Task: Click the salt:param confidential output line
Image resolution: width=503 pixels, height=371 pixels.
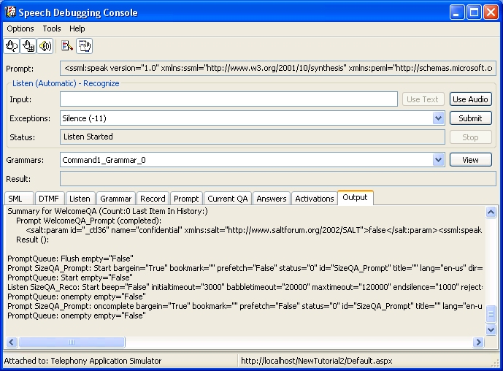Action: click(254, 230)
